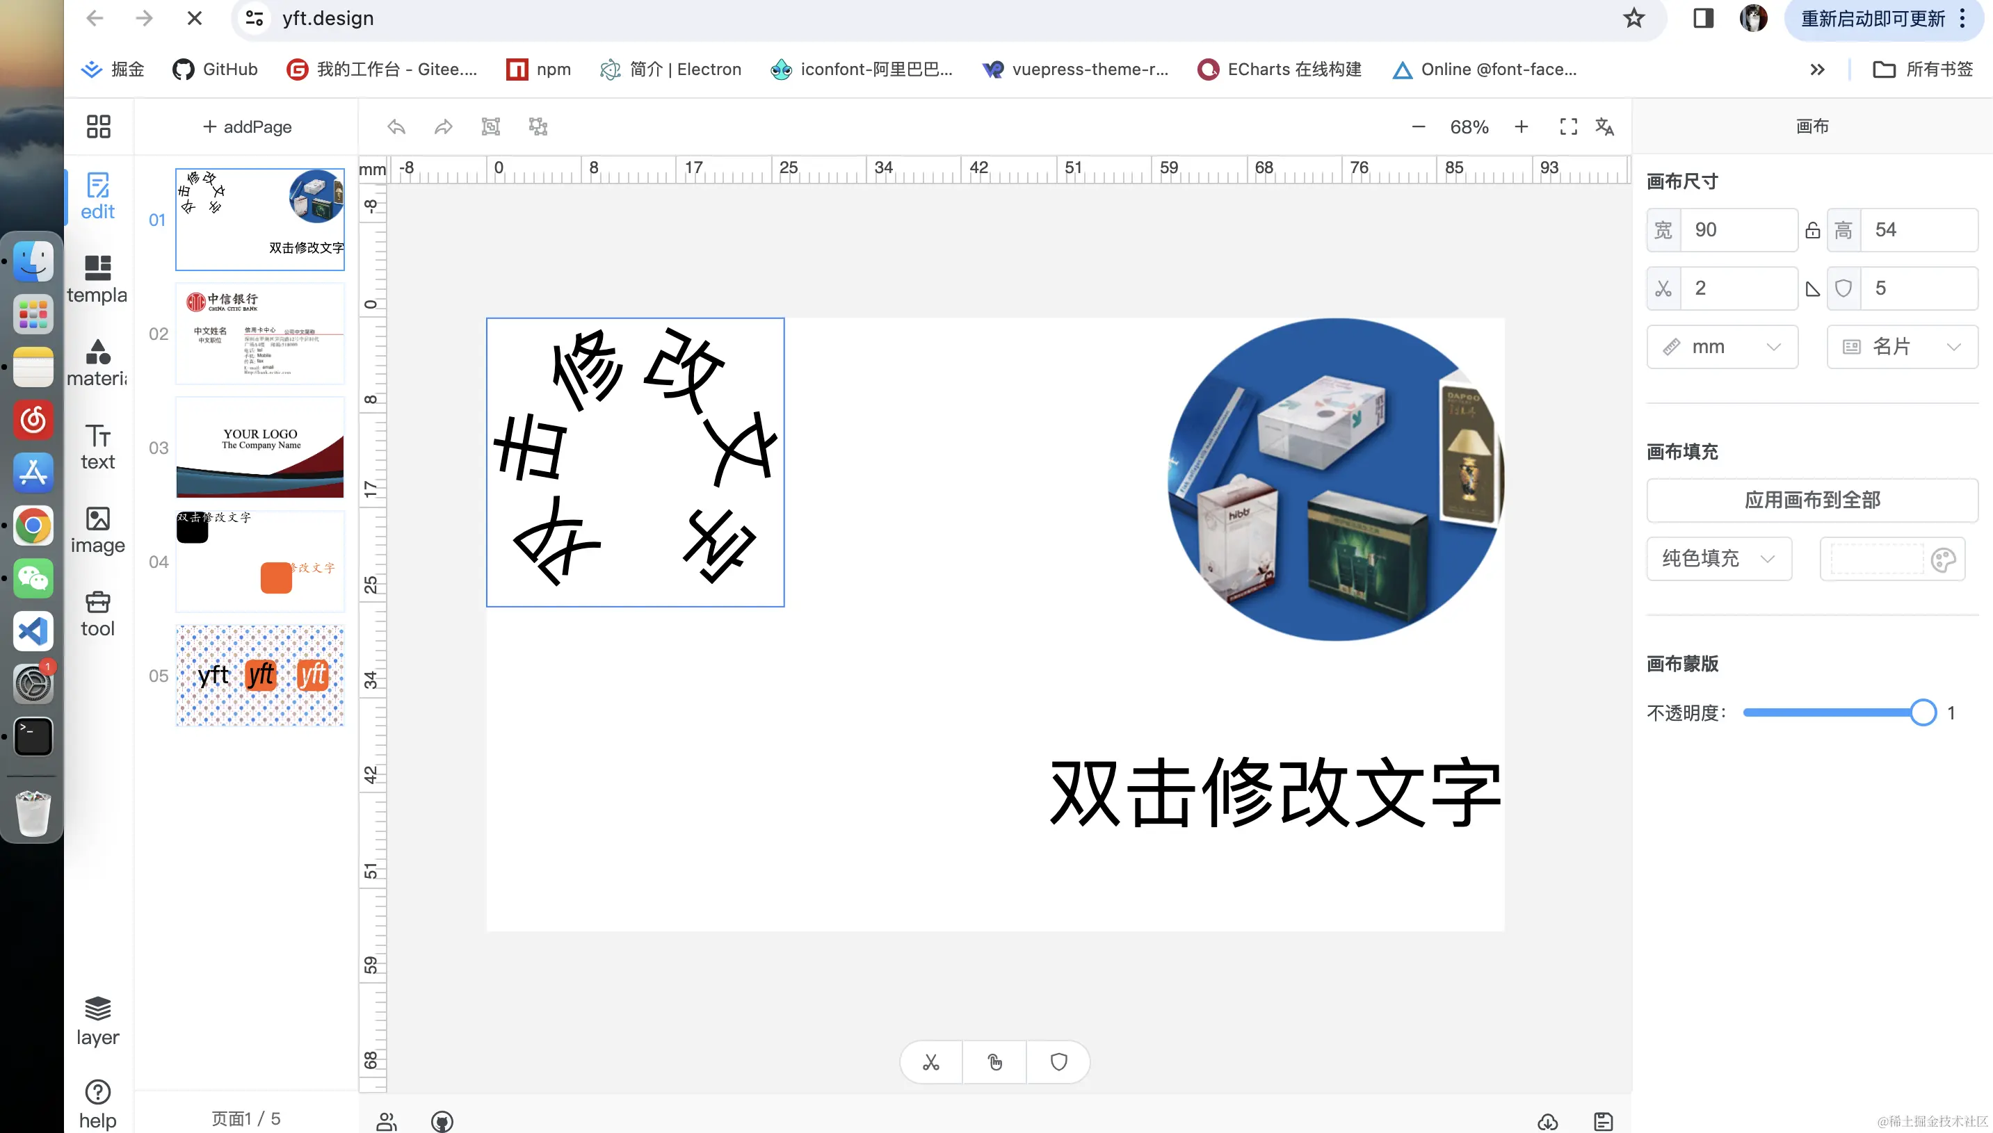This screenshot has height=1133, width=1993.
Task: Open the template panel in sidebar
Action: pos(97,279)
